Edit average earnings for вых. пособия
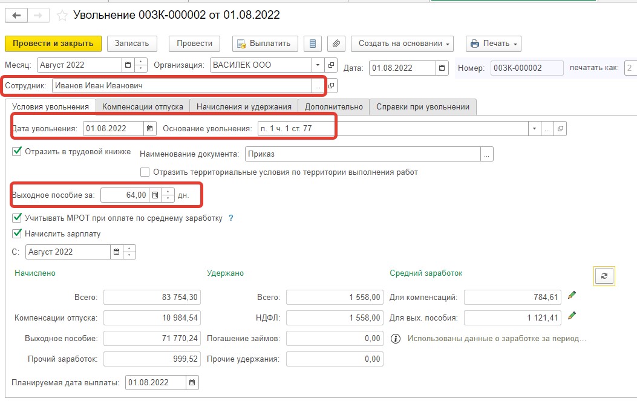 (572, 315)
